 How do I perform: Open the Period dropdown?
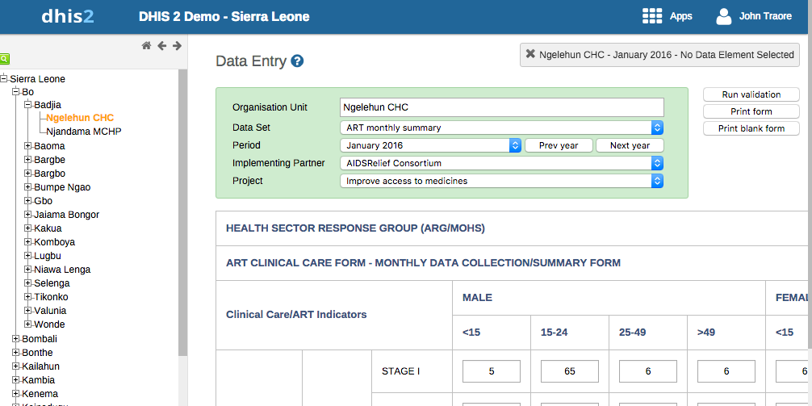pos(430,145)
